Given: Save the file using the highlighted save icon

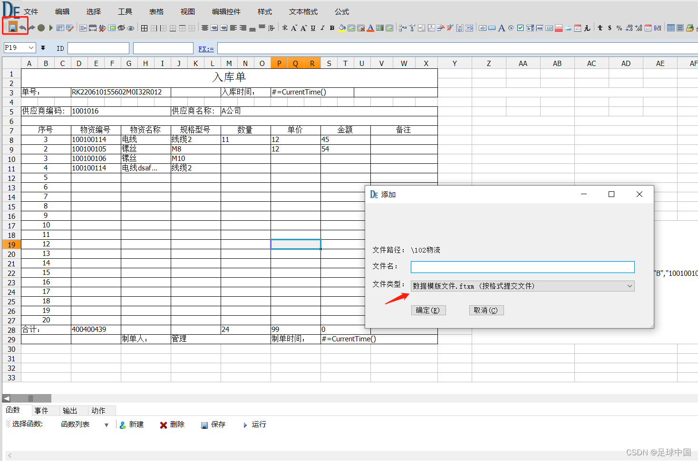Looking at the screenshot, I should pyautogui.click(x=13, y=28).
